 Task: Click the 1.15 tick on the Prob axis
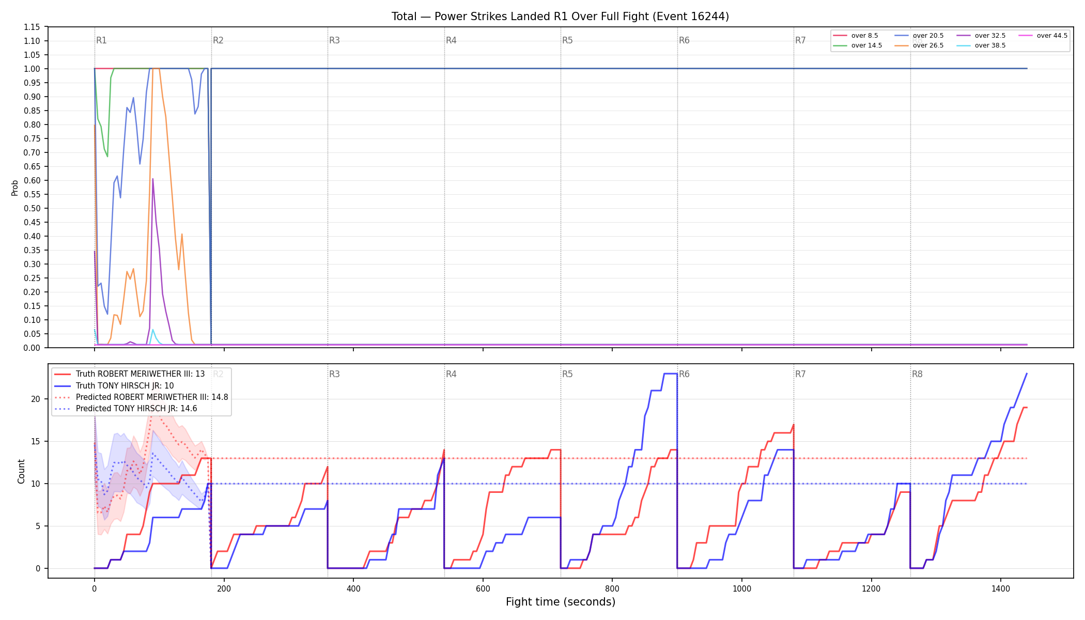tap(33, 27)
